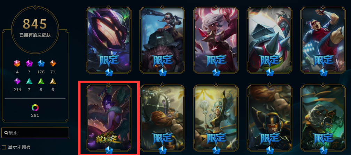Open the chroma color wheel icon above 281

tap(35, 108)
